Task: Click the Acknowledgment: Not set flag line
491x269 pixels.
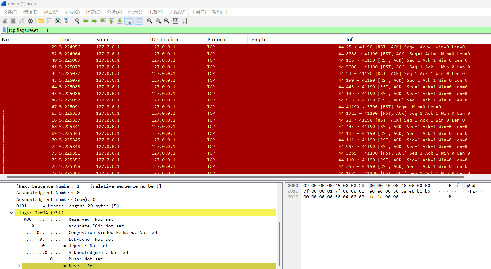Action: (x=76, y=252)
